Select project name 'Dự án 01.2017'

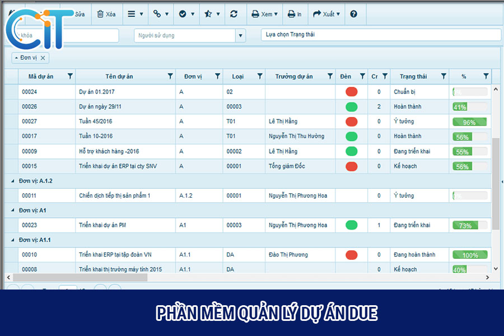97,92
